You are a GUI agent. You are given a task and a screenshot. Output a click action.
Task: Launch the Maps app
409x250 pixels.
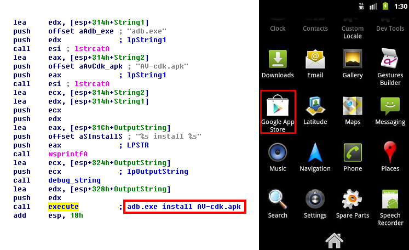point(353,111)
